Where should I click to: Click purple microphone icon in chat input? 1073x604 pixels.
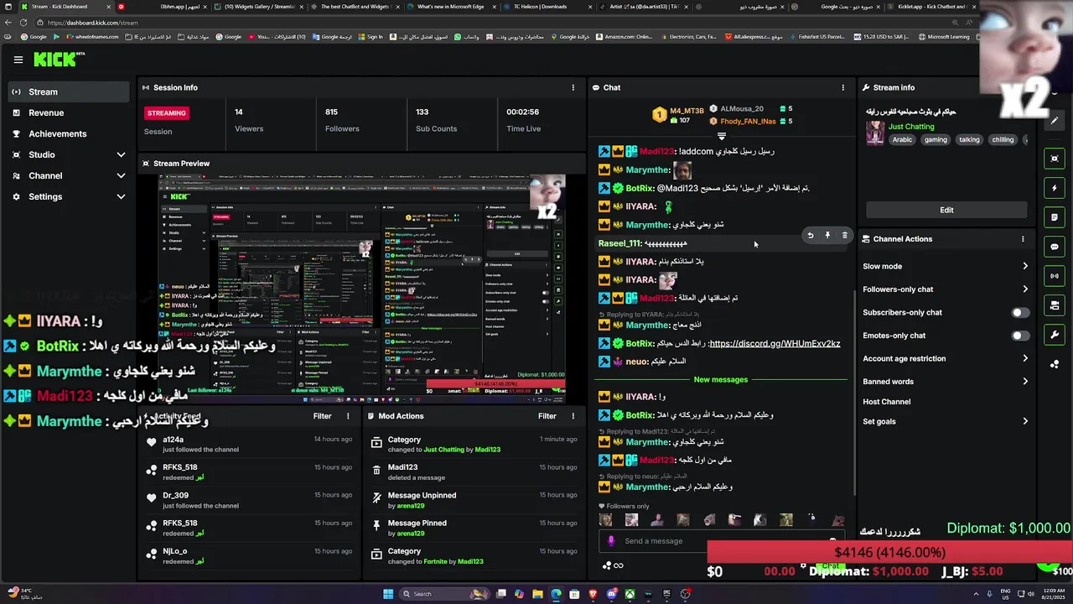pyautogui.click(x=610, y=541)
